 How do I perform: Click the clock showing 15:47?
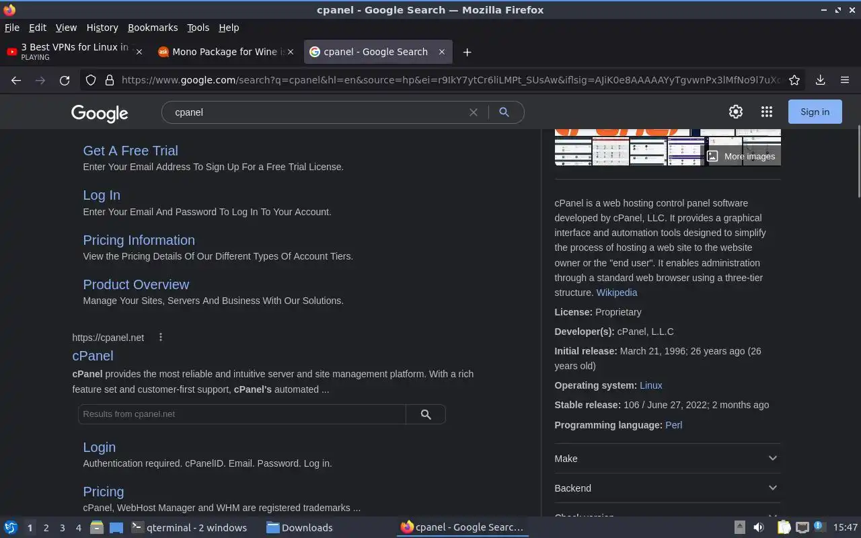(x=846, y=527)
